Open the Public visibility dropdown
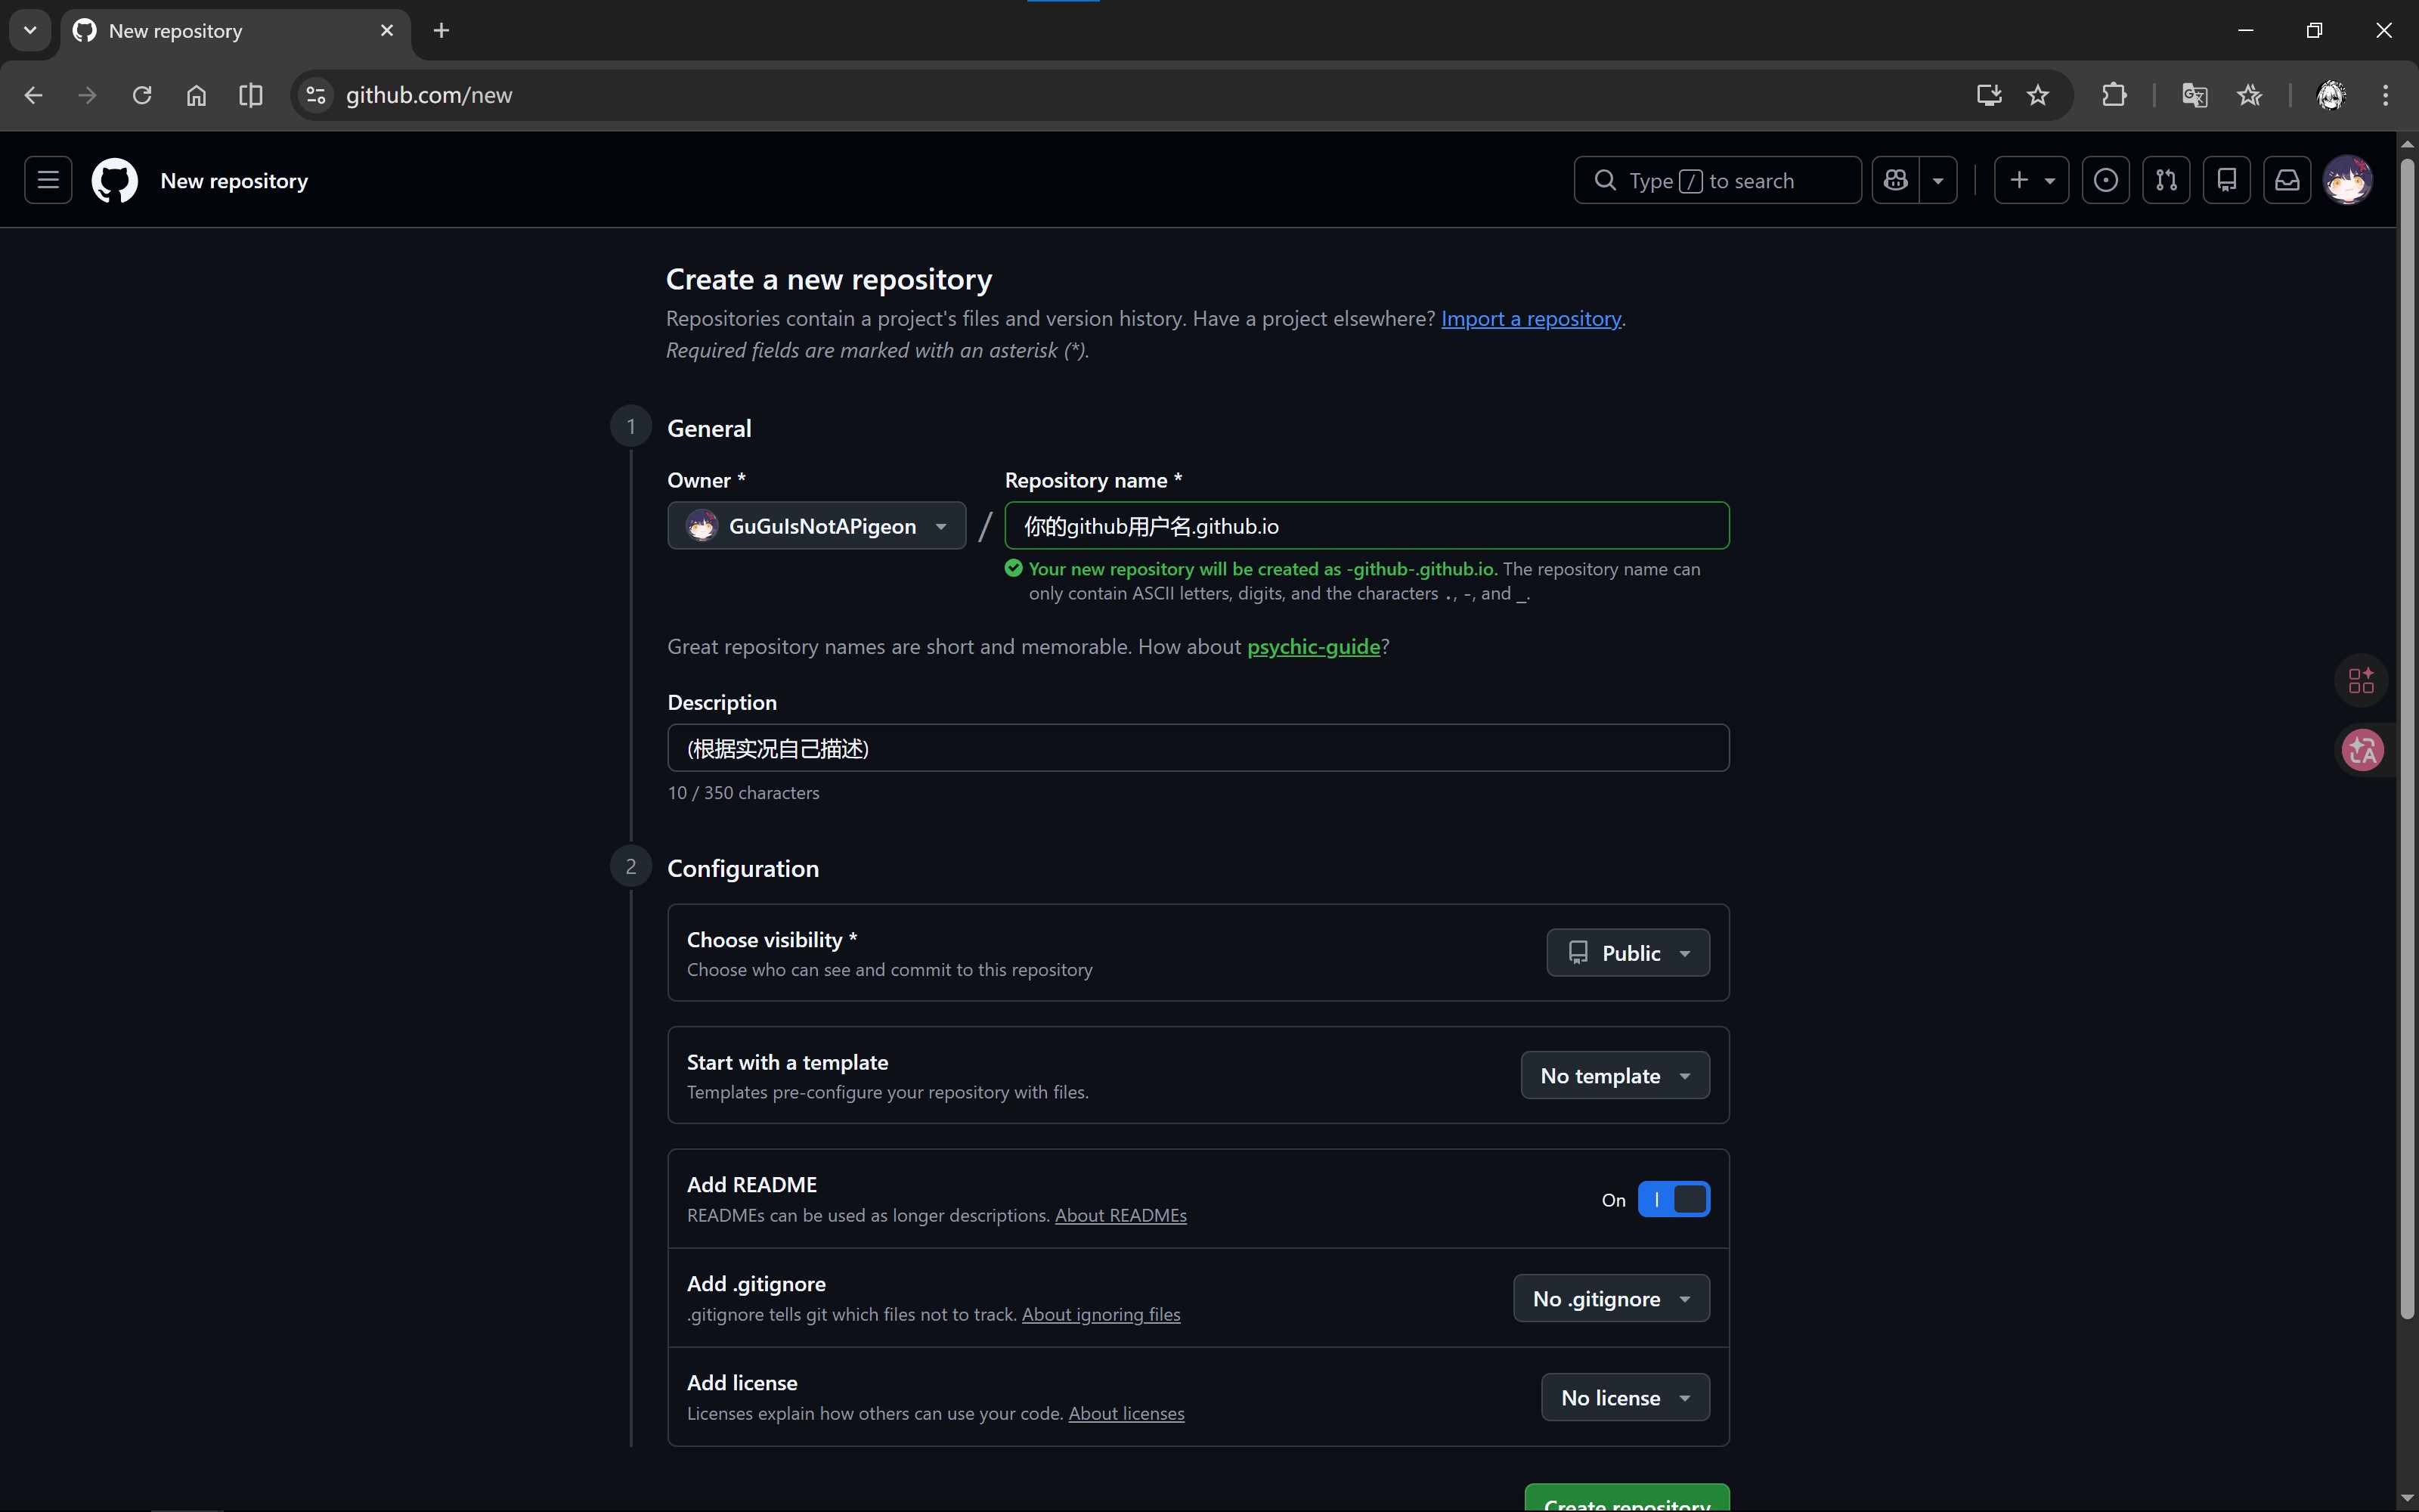 pos(1628,953)
